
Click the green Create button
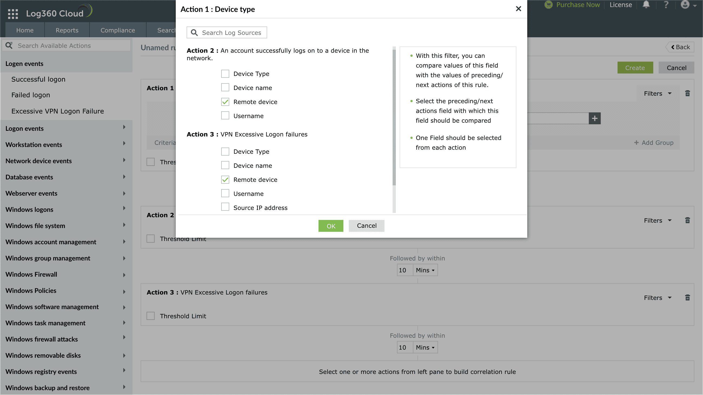[x=635, y=68]
